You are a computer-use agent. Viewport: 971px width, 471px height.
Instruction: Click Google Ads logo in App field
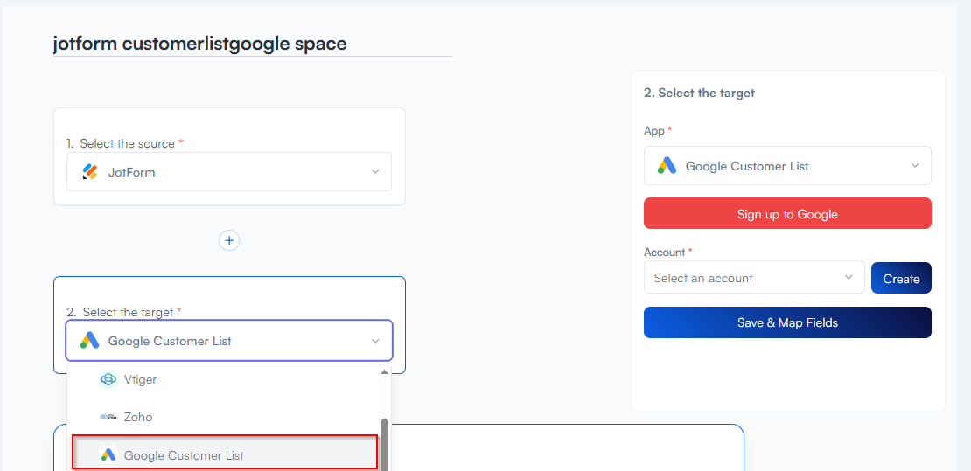click(x=667, y=166)
